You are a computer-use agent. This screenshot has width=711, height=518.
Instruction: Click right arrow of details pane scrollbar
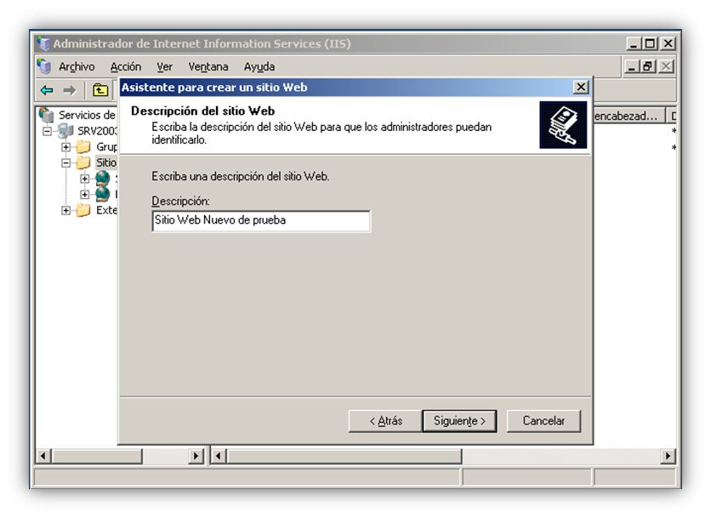tap(668, 456)
